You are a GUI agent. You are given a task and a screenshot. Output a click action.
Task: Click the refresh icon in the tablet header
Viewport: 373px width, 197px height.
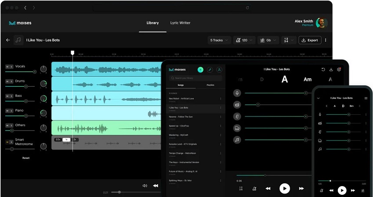click(x=323, y=70)
